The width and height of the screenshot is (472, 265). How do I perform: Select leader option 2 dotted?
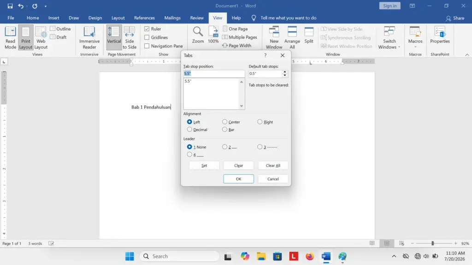coord(224,147)
